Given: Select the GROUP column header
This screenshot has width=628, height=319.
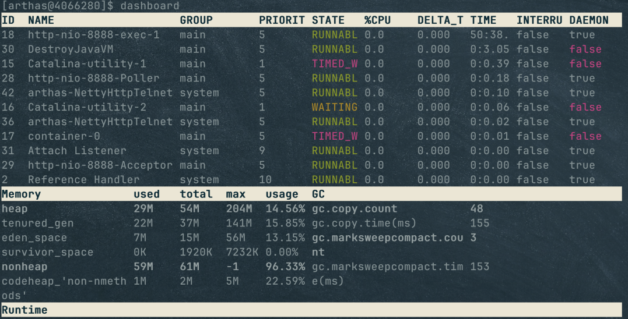Looking at the screenshot, I should click(197, 20).
